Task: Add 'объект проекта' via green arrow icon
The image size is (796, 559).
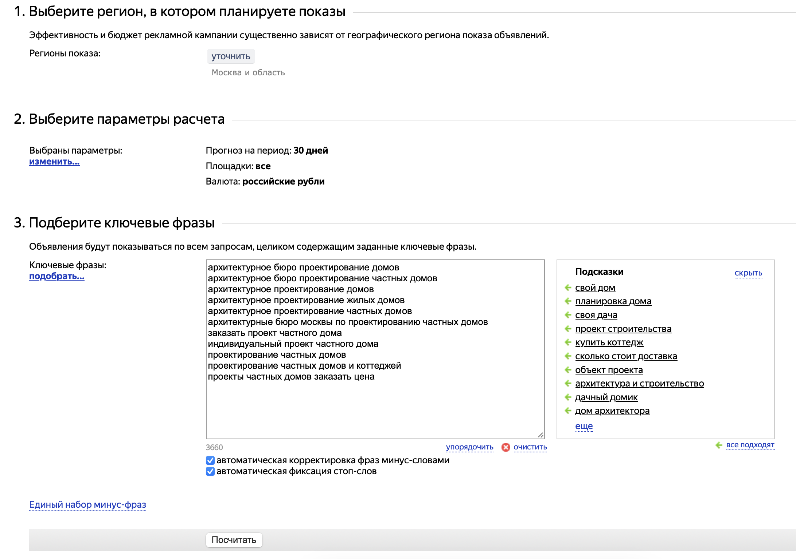Action: (567, 370)
